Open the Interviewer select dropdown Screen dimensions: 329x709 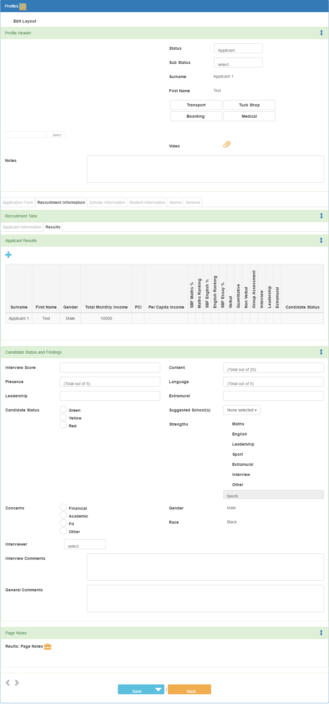(x=85, y=544)
